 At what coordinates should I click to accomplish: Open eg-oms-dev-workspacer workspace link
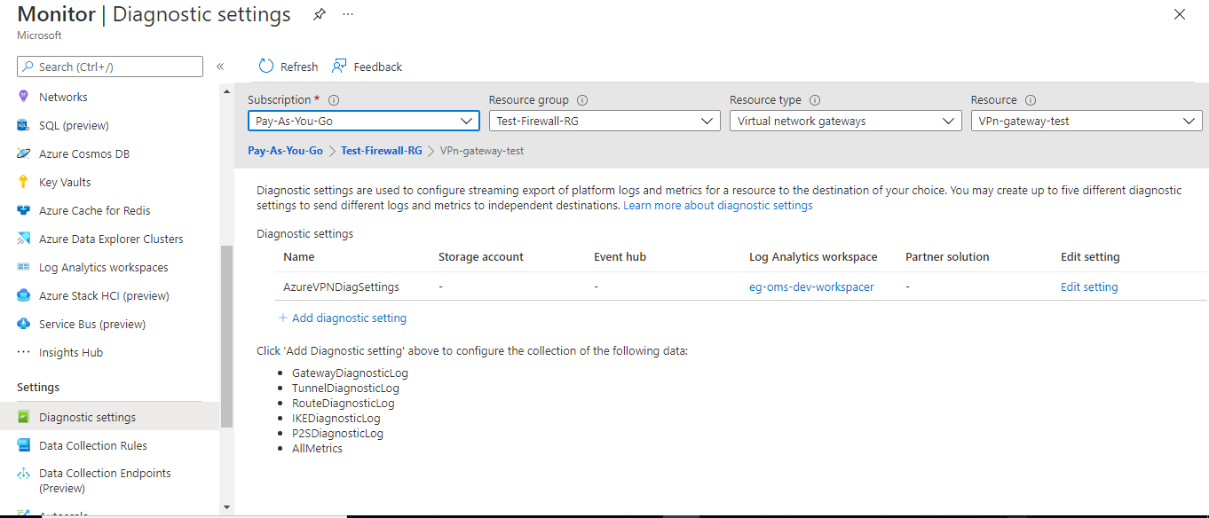point(811,286)
